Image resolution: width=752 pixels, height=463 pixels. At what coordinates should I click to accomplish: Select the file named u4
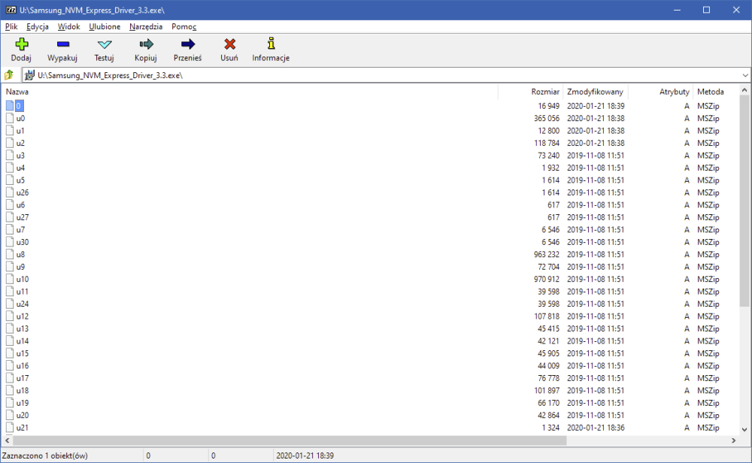tap(20, 168)
